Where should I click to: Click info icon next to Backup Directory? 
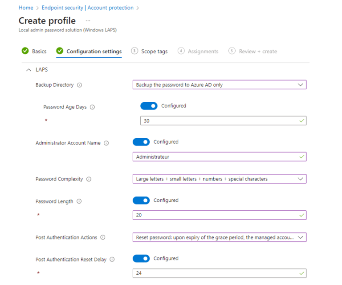coord(80,85)
